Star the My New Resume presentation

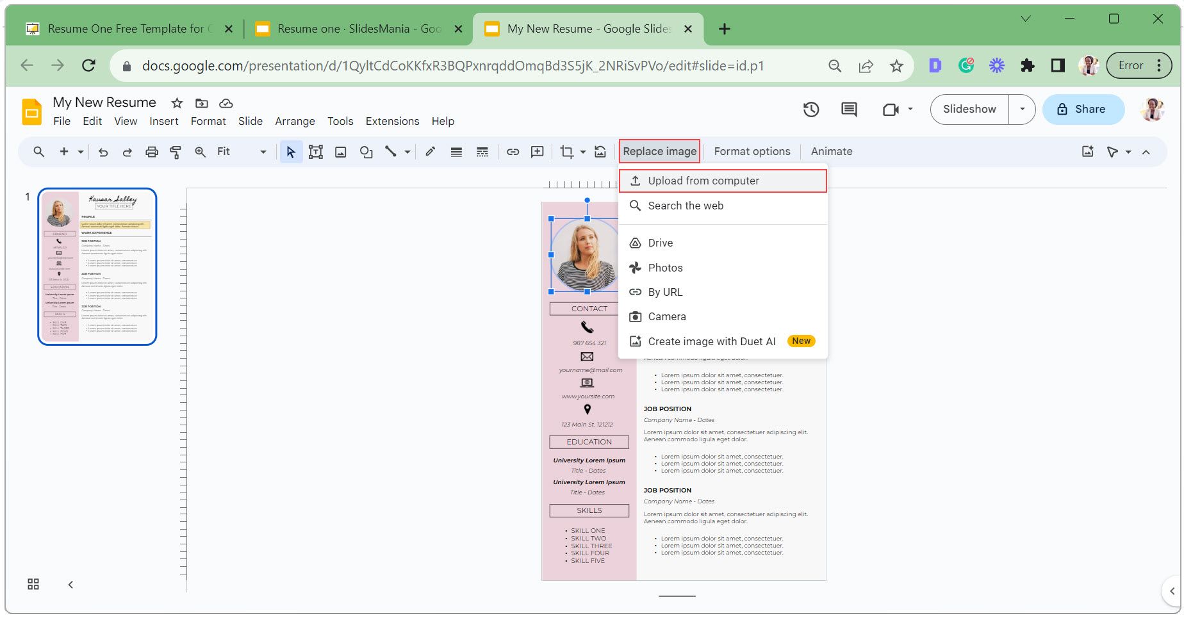pos(177,103)
